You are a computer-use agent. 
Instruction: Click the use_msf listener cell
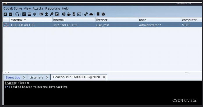click(103, 25)
